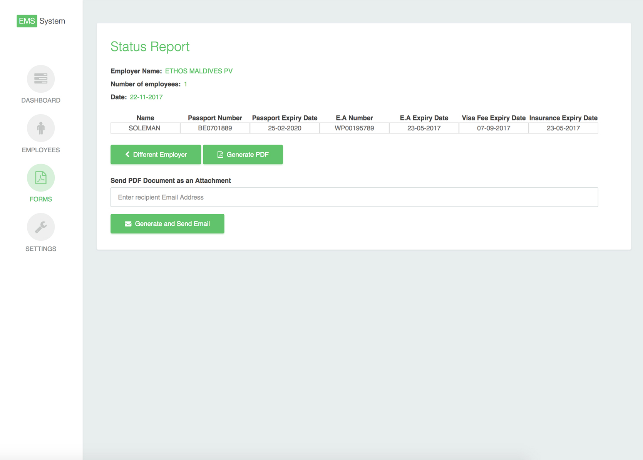
Task: Click the envelope icon on the email button
Action: pyautogui.click(x=128, y=224)
